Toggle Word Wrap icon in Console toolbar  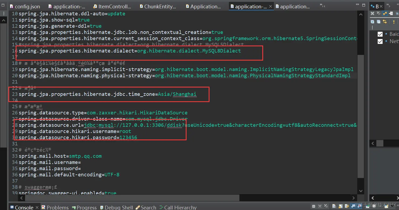click(x=347, y=206)
